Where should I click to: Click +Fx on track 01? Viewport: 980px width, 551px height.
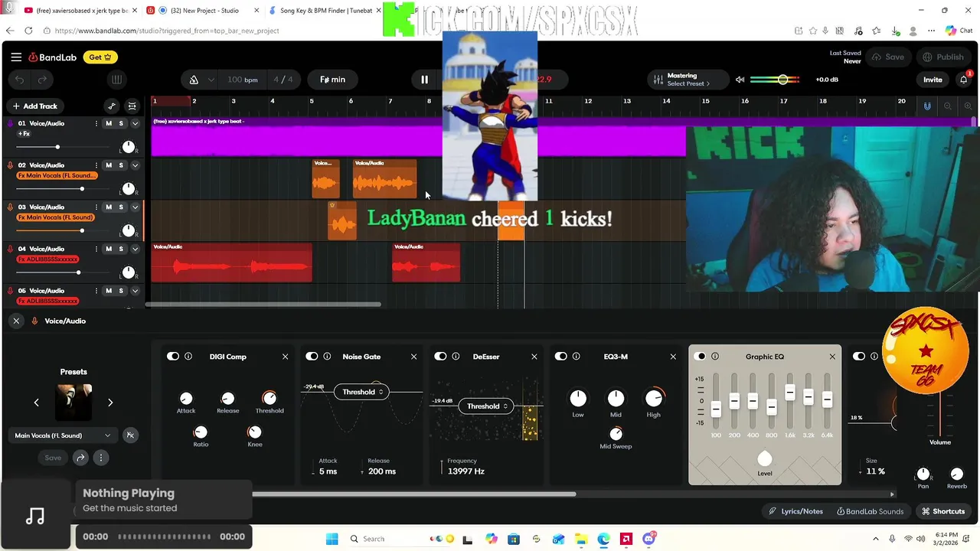pos(24,134)
